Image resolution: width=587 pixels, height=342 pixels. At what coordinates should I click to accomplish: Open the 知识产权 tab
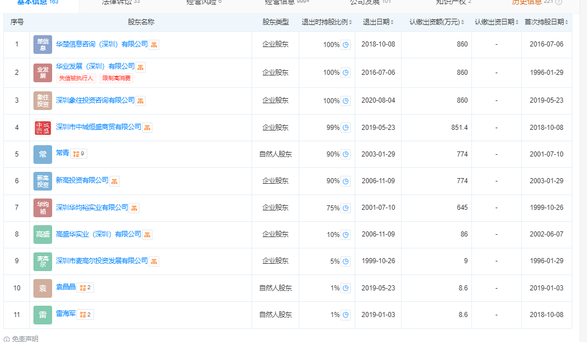453,2
